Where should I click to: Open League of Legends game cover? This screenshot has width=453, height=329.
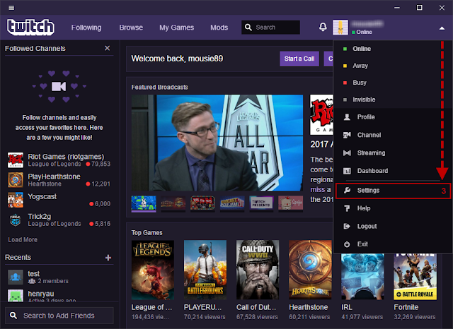click(x=153, y=270)
